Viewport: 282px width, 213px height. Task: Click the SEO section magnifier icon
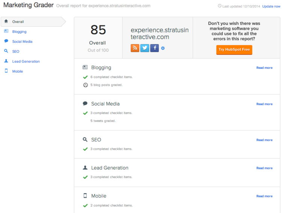pos(85,140)
